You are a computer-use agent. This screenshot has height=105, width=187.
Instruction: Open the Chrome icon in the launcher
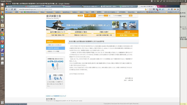coord(2,34)
